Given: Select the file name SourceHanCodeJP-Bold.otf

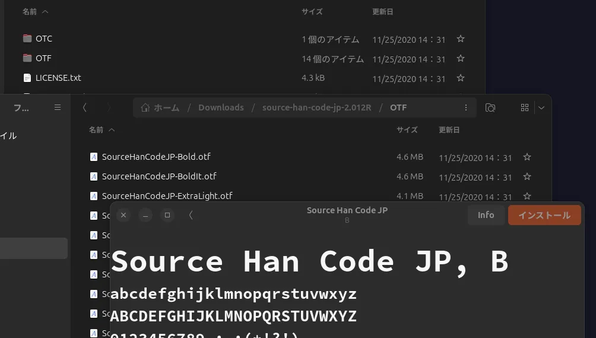Looking at the screenshot, I should (x=156, y=157).
